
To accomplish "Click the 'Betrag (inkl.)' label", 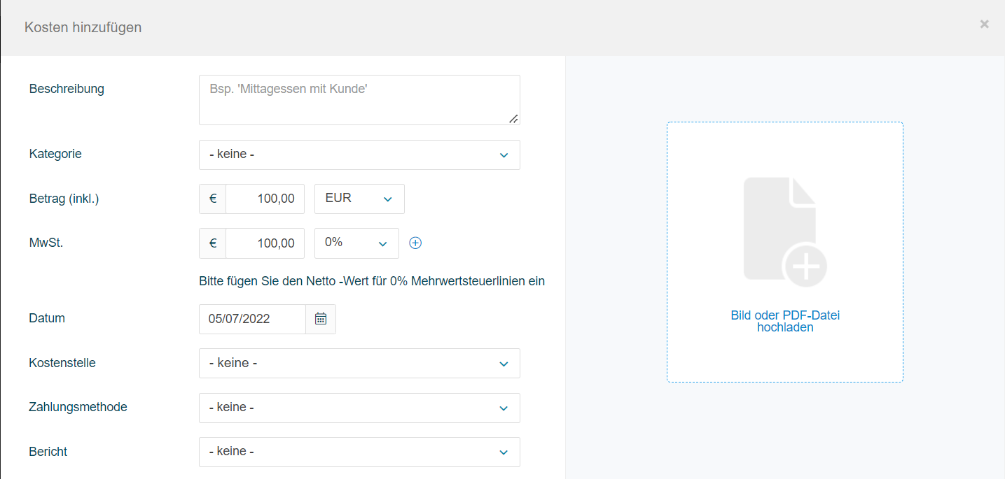I will [64, 199].
